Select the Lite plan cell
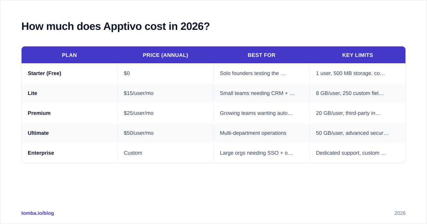The image size is (427, 224). [69, 93]
